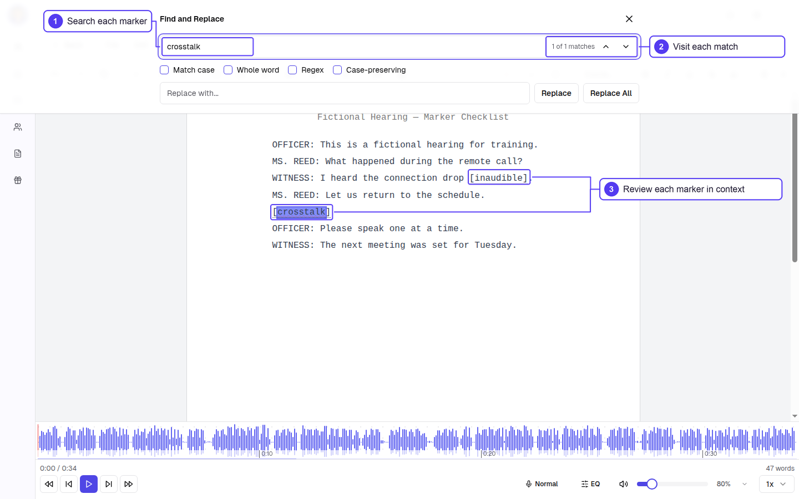Image resolution: width=799 pixels, height=499 pixels.
Task: Click the waveform at the 0:30 marker
Action: click(x=703, y=442)
